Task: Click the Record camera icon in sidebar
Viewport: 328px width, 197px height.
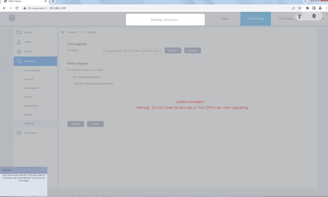Action: [x=19, y=32]
